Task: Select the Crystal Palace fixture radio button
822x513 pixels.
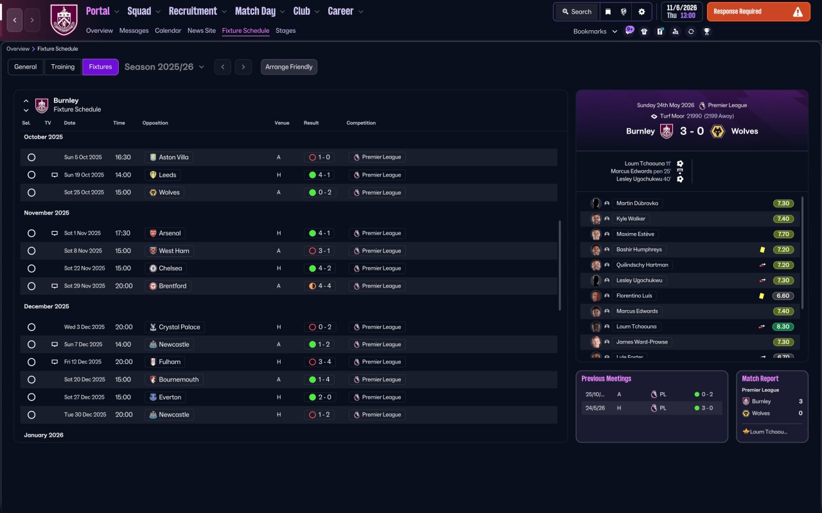Action: point(31,327)
